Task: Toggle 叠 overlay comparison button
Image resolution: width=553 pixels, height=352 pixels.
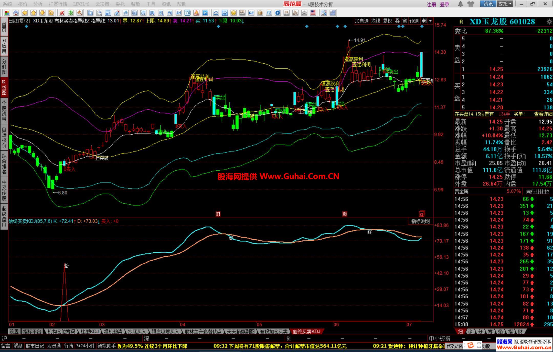Action: coord(397,21)
